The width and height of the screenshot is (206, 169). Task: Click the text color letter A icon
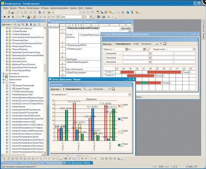click(x=28, y=17)
